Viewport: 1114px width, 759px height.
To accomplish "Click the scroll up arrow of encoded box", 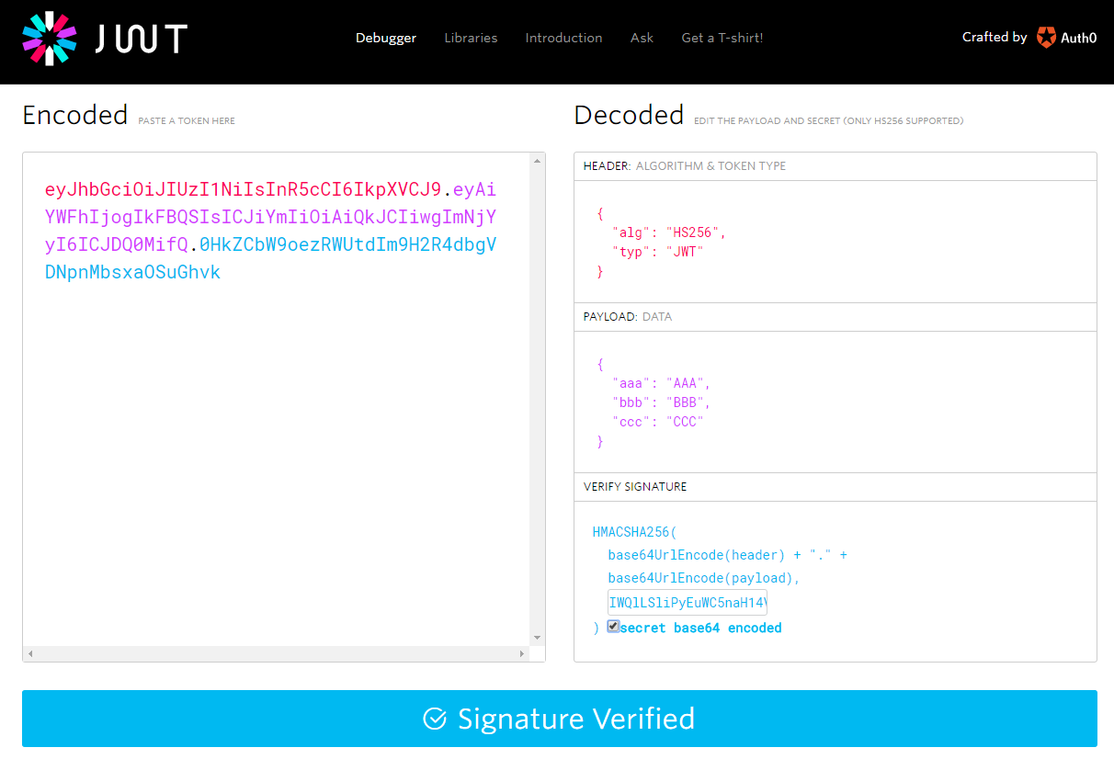I will (x=538, y=162).
